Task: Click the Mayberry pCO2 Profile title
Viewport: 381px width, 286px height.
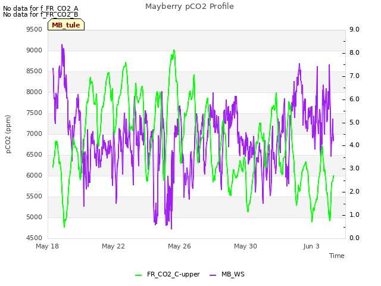Action: pos(189,7)
